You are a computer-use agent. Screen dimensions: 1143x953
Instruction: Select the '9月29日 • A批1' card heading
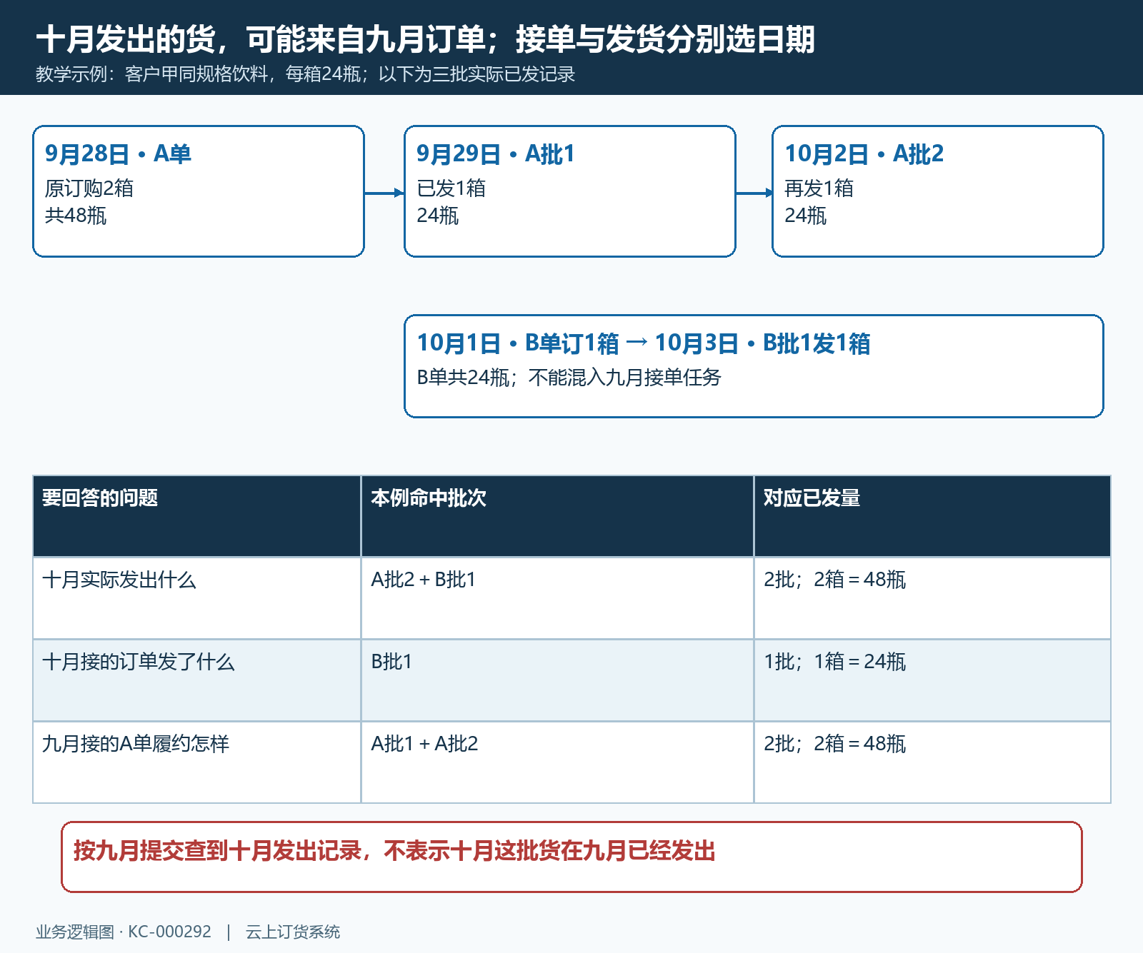496,153
